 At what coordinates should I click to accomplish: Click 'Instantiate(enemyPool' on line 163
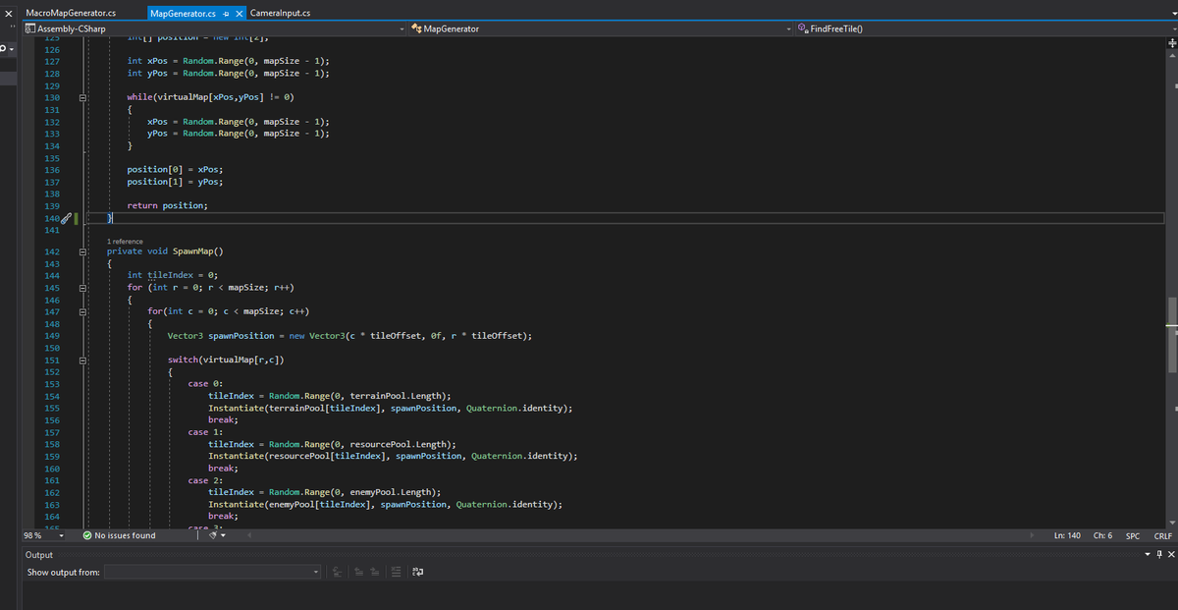263,504
